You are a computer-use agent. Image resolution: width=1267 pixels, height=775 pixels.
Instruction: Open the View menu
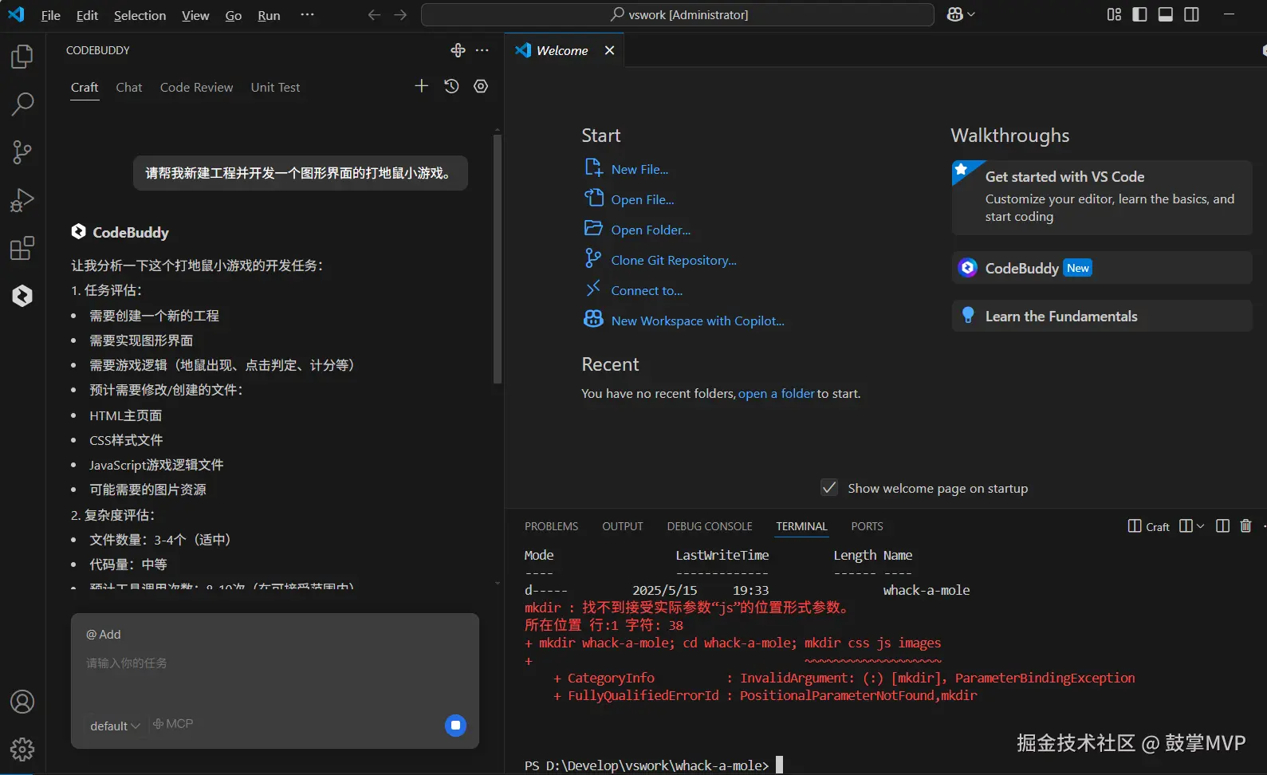[195, 15]
